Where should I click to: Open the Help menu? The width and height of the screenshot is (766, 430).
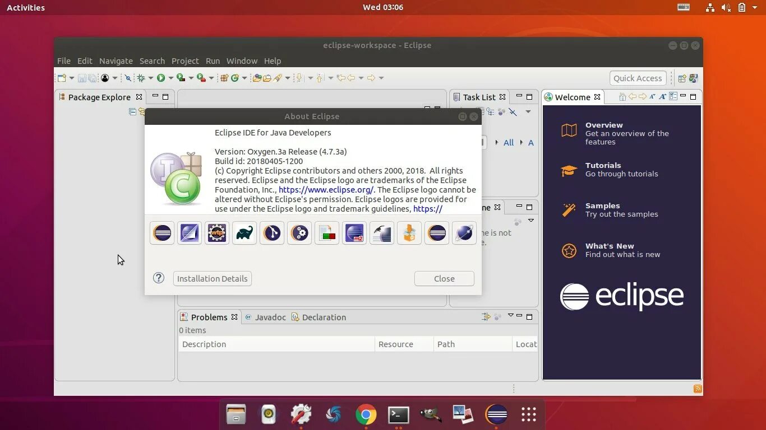click(x=273, y=60)
